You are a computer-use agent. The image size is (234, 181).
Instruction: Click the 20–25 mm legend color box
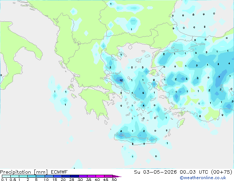click(x=66, y=176)
